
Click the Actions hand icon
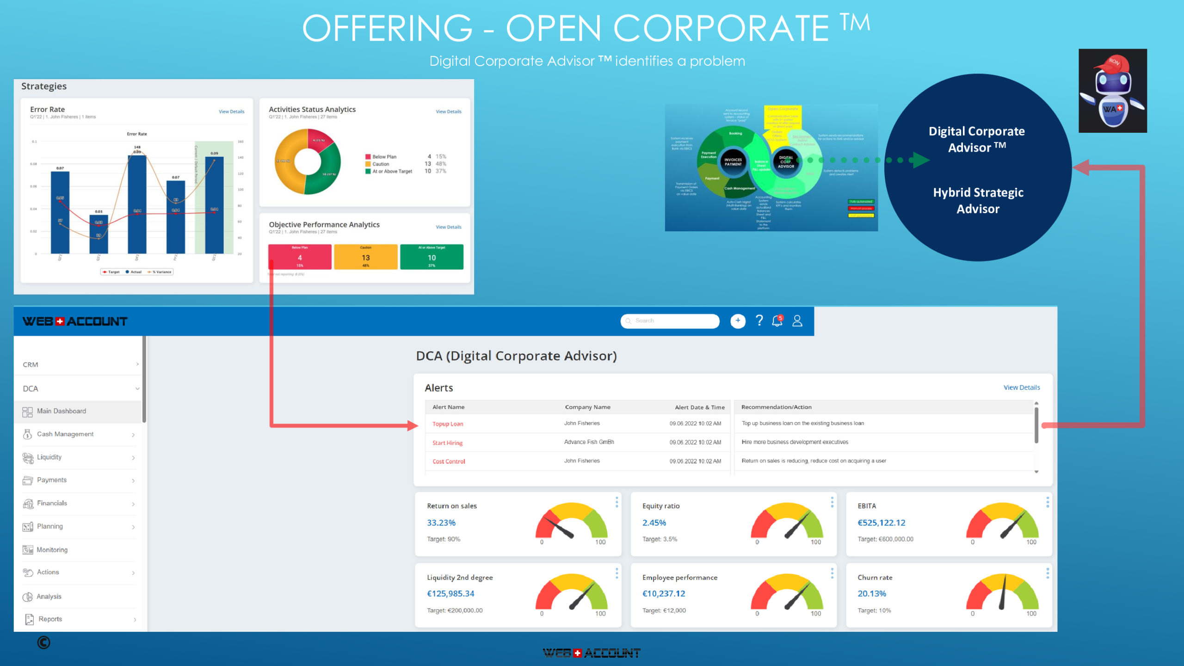[28, 573]
